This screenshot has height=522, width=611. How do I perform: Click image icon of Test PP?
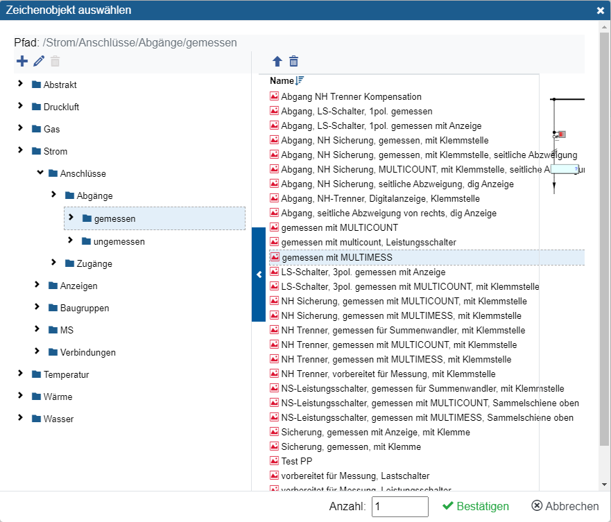(x=274, y=461)
